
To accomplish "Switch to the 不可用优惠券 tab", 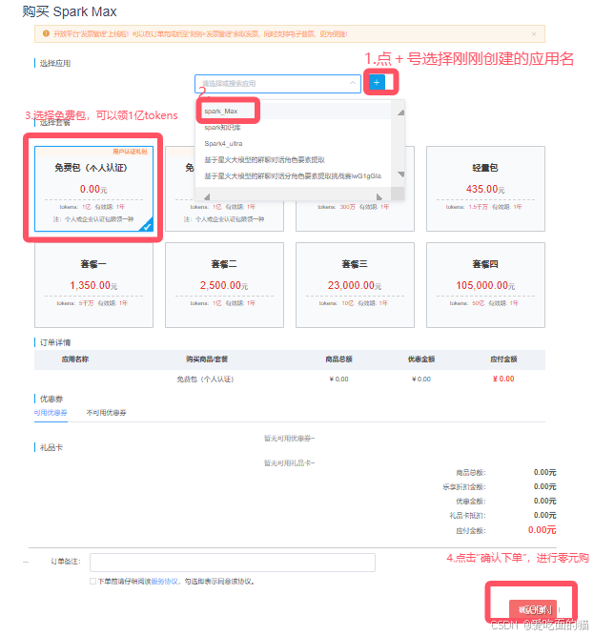I will click(x=106, y=413).
